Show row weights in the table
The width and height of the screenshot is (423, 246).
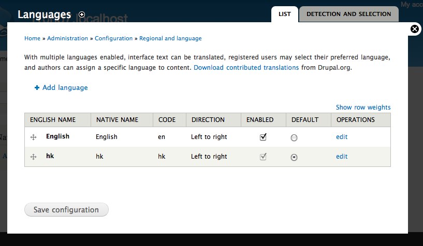tap(363, 107)
